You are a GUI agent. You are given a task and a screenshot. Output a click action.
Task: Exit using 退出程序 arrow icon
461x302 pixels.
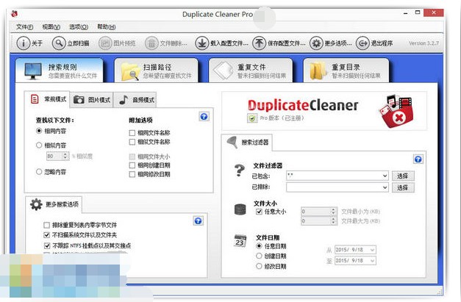tap(362, 43)
